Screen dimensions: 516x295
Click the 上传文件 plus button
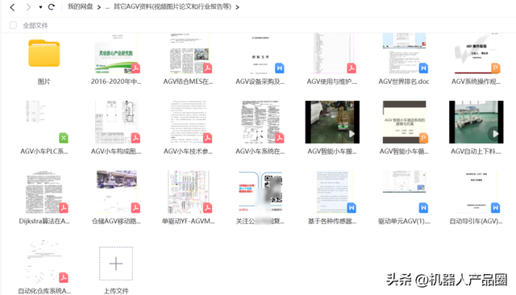[x=116, y=264]
